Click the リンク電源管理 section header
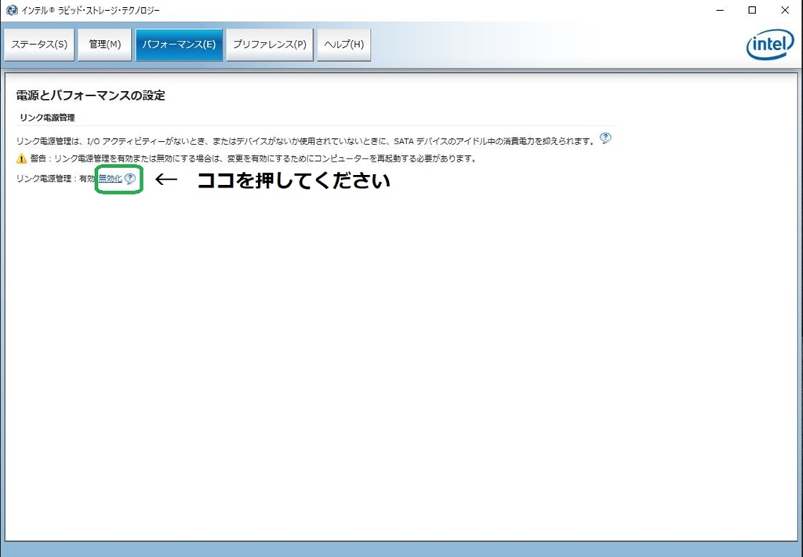Viewport: 803px width, 557px height. [x=47, y=118]
